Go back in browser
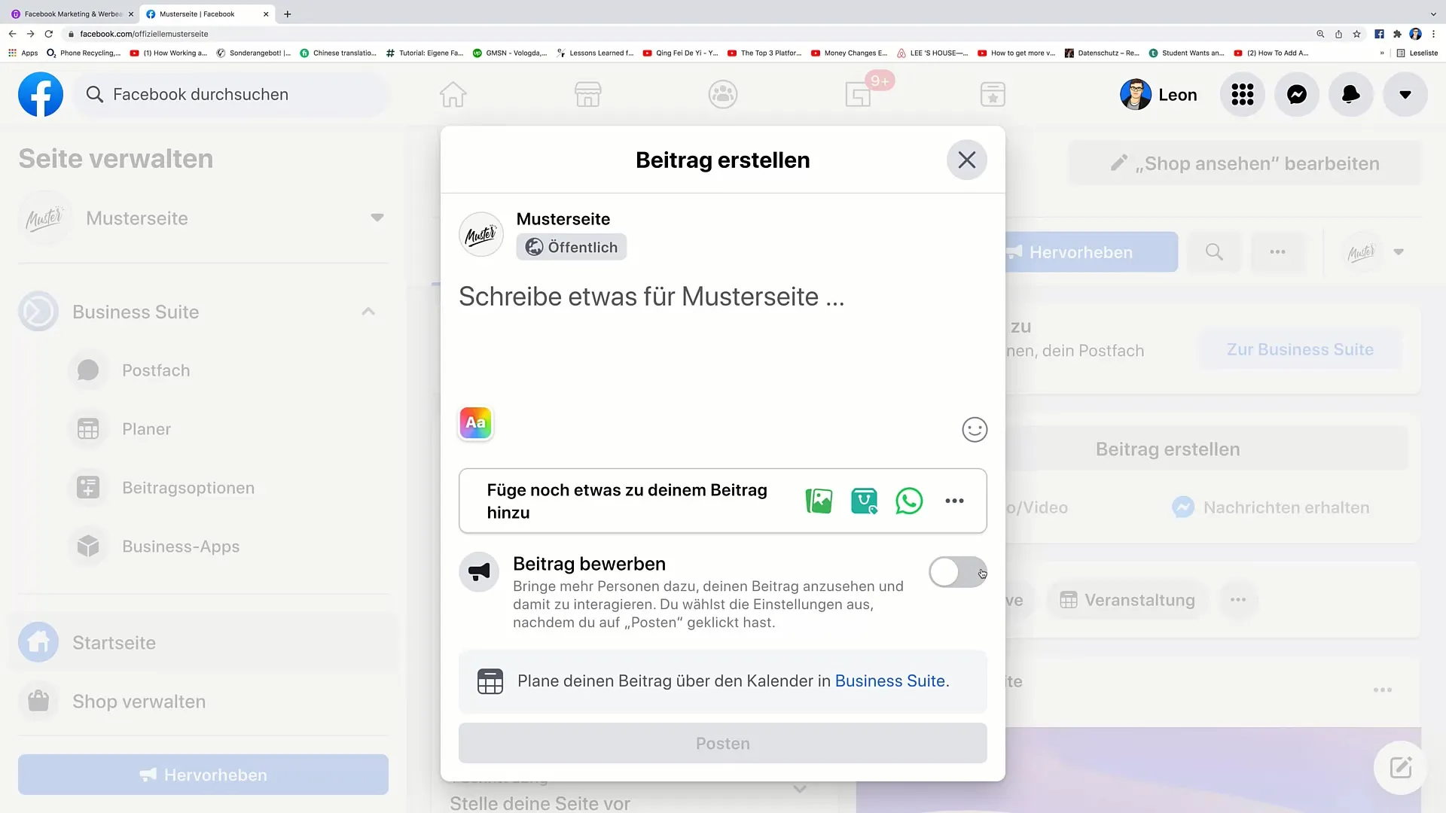The image size is (1446, 813). (12, 34)
